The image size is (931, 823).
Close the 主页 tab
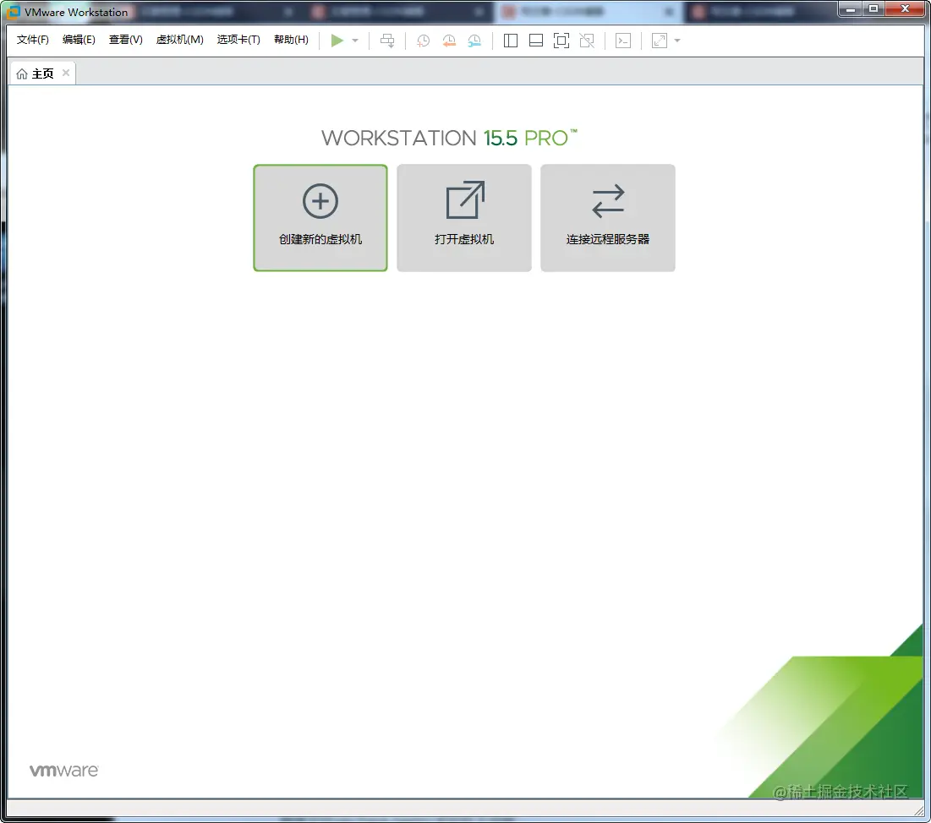(x=66, y=73)
